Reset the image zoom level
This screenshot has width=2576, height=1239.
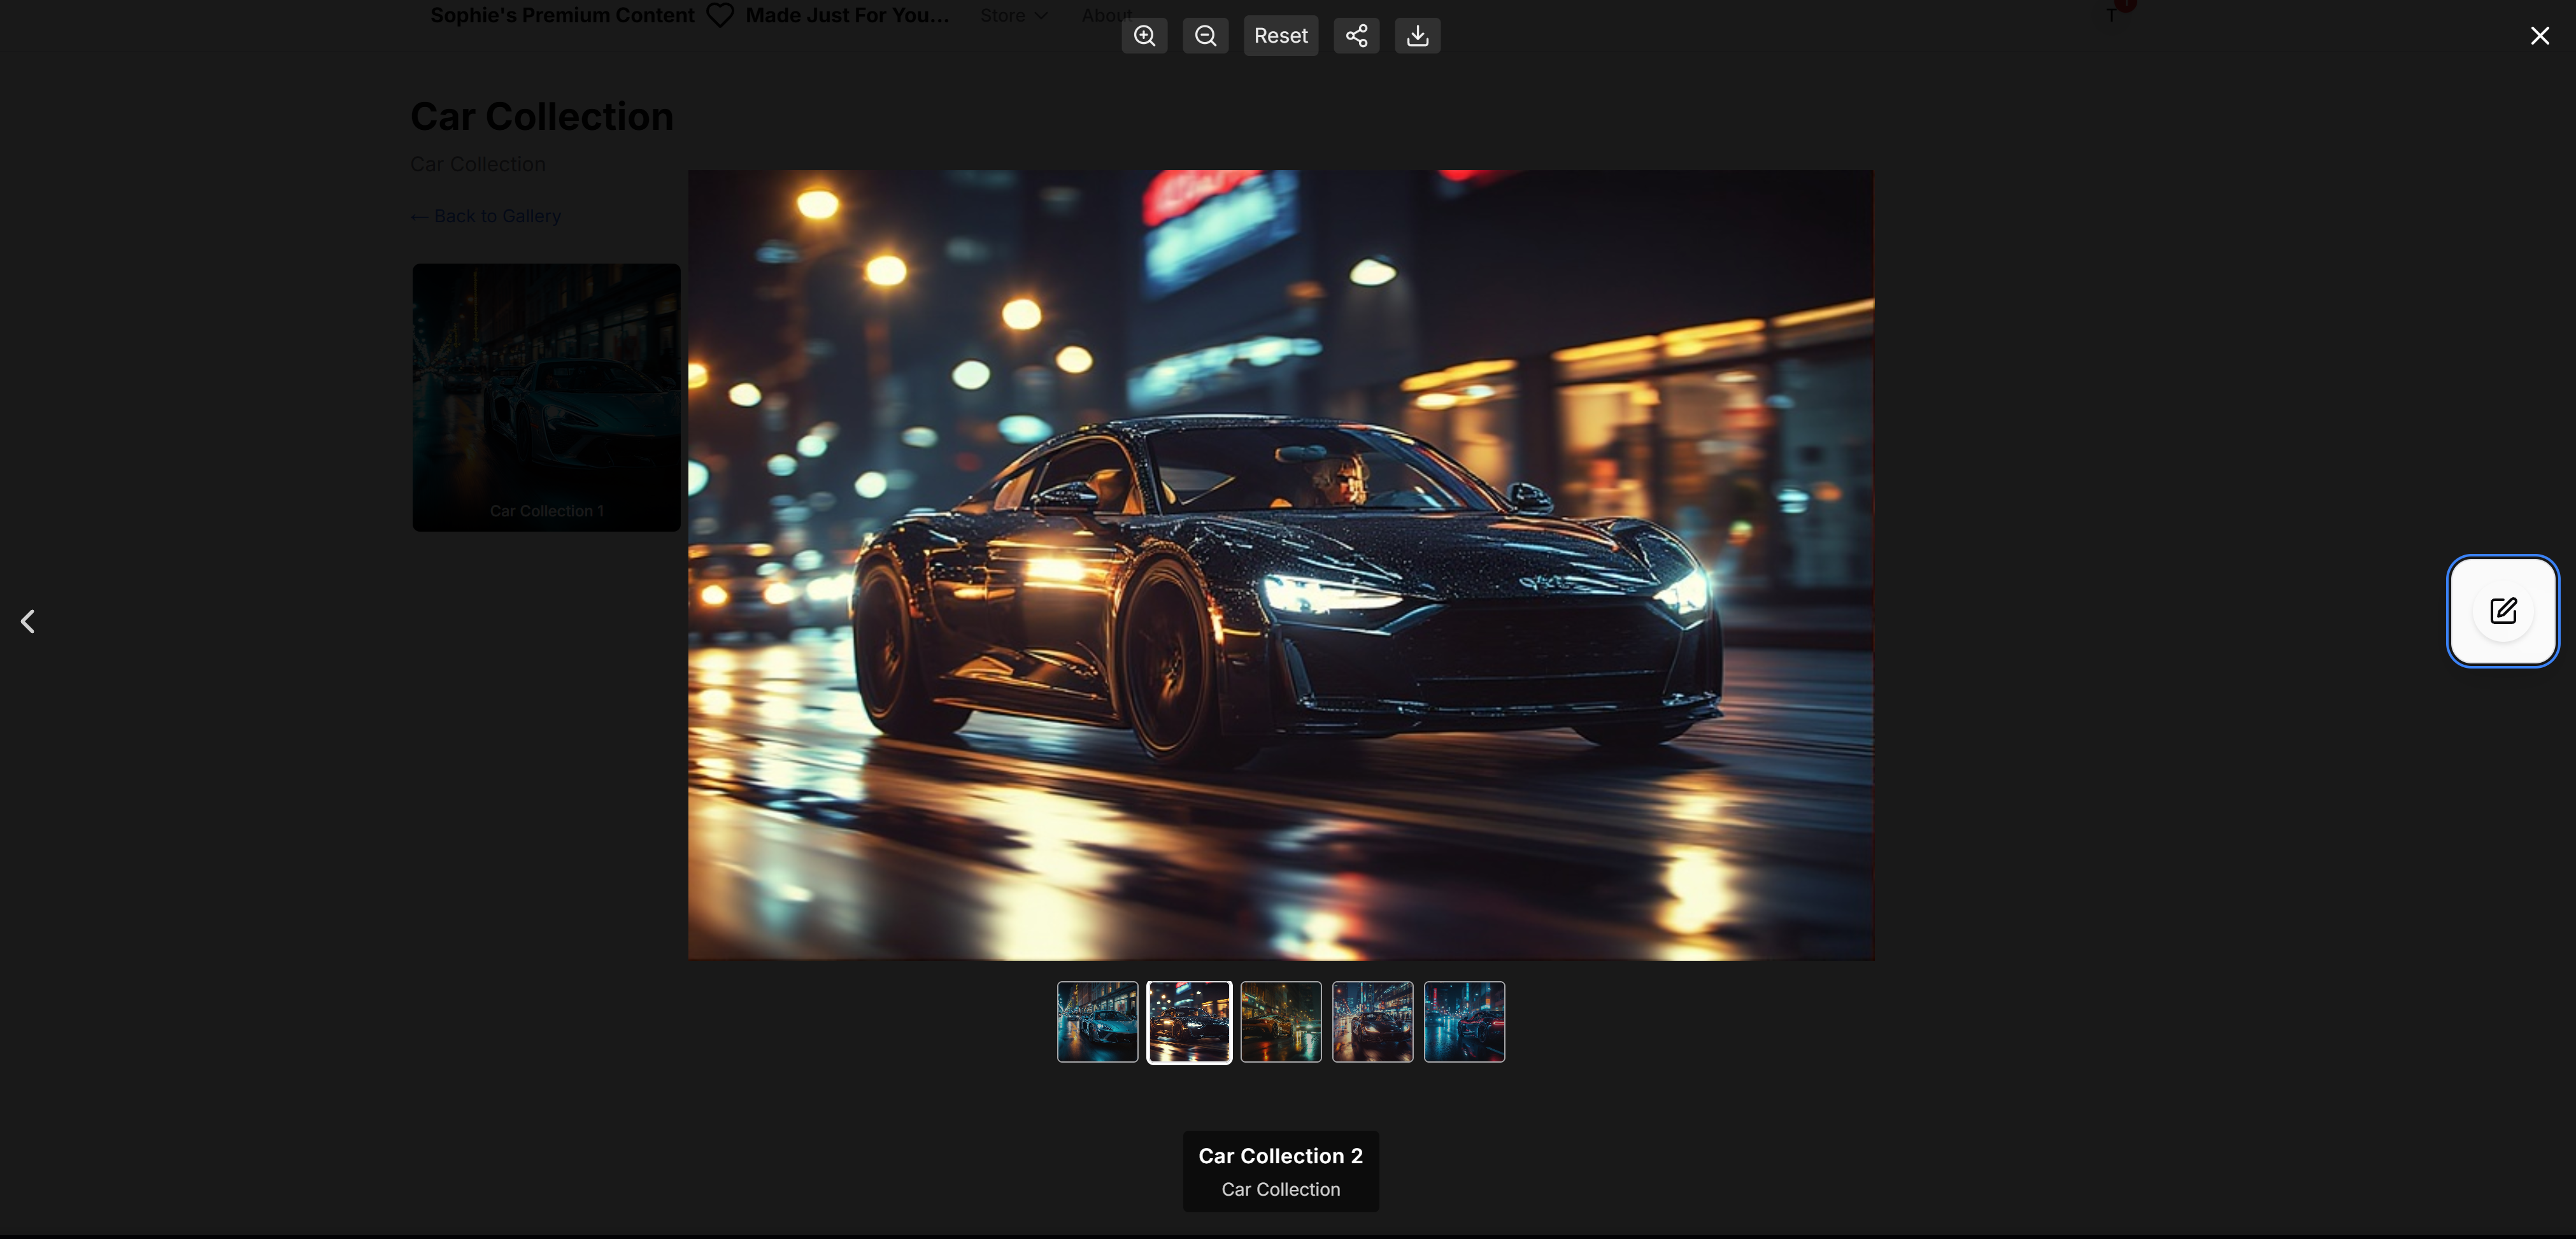1280,36
